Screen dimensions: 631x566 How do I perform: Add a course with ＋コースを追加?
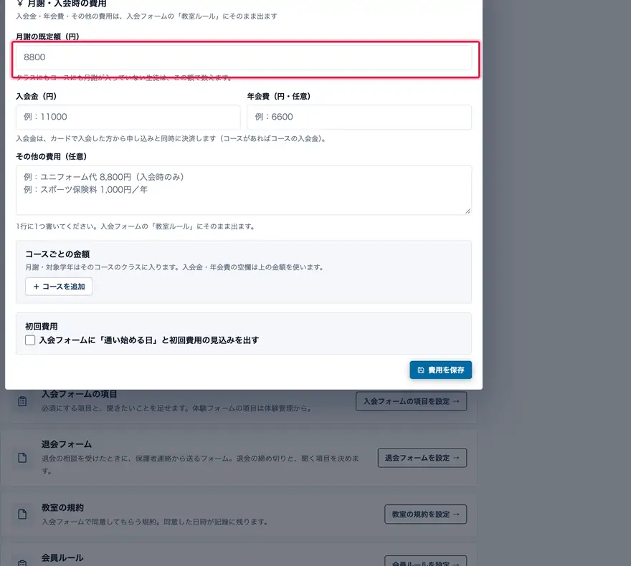tap(59, 287)
